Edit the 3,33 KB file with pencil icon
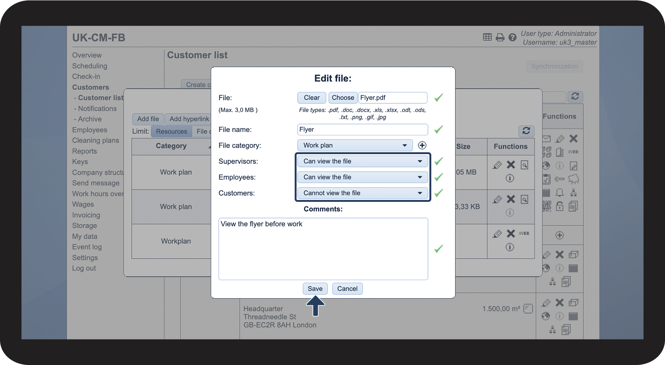Image resolution: width=665 pixels, height=365 pixels. [497, 199]
